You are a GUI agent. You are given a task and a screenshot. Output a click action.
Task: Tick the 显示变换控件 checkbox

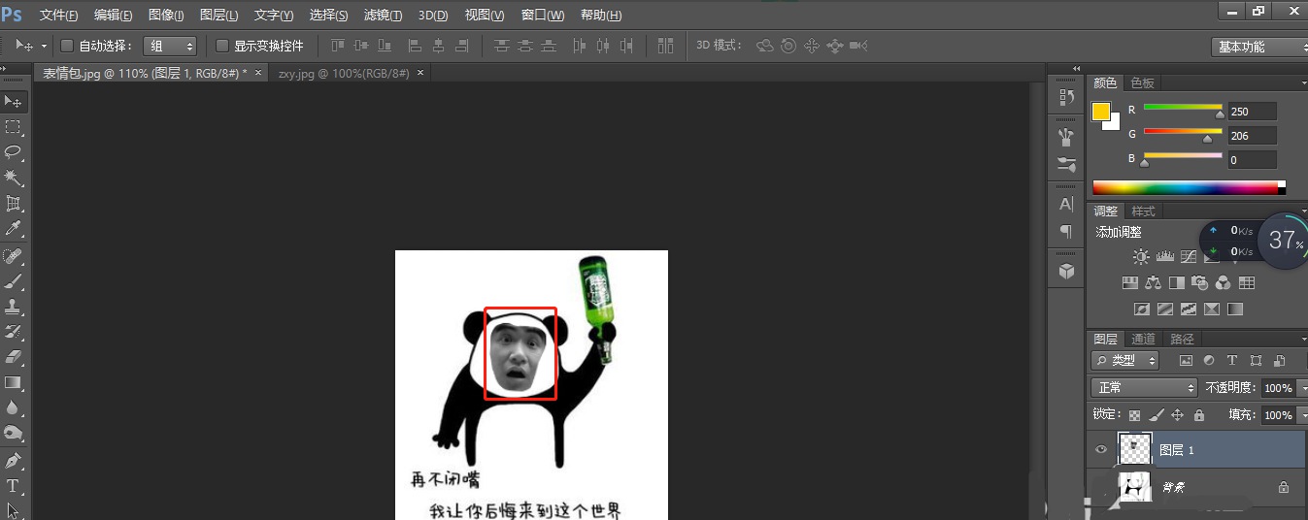click(x=222, y=46)
